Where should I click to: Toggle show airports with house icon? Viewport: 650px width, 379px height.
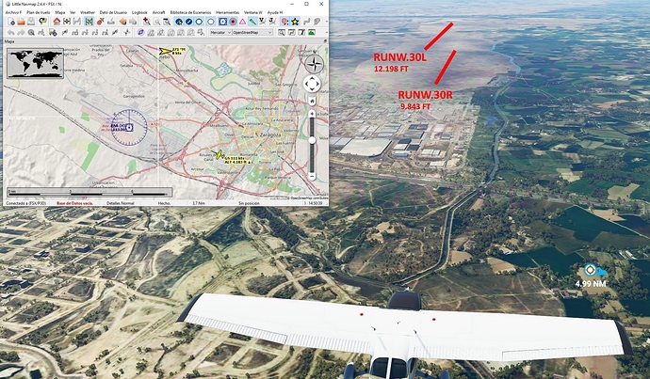[179, 22]
